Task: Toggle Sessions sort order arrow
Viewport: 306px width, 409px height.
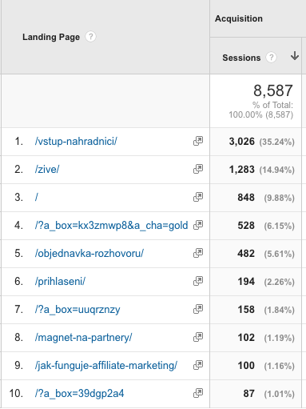Action: coord(295,56)
